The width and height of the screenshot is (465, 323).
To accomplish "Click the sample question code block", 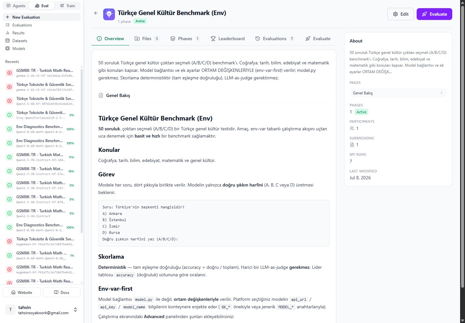I will (214, 223).
